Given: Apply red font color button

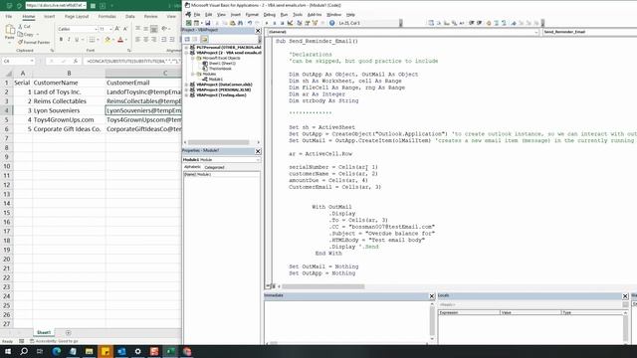Looking at the screenshot, I should tap(120, 40).
